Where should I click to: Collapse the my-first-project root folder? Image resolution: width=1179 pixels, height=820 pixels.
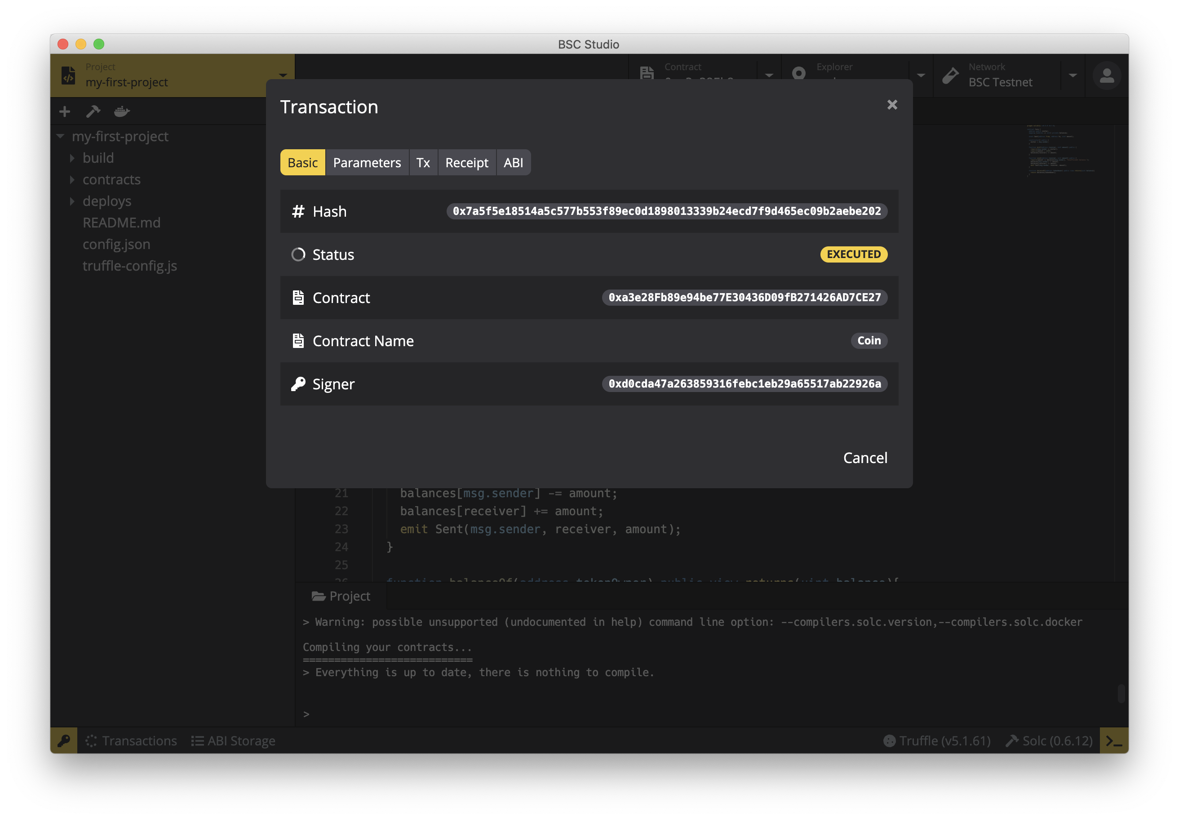(x=61, y=136)
